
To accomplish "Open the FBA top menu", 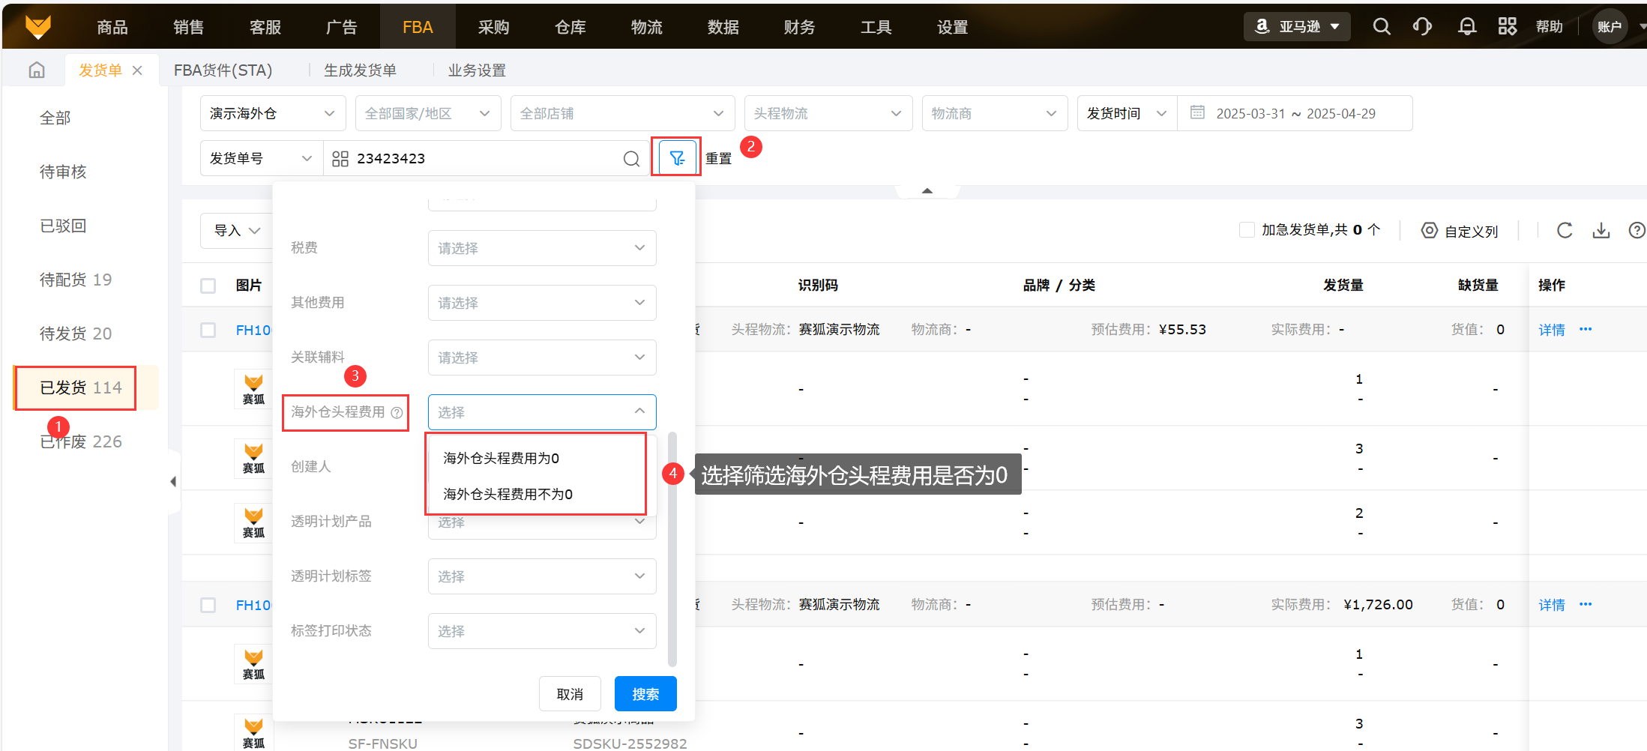I will click(417, 27).
